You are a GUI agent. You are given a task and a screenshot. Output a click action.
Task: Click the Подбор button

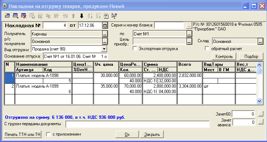click(x=251, y=57)
